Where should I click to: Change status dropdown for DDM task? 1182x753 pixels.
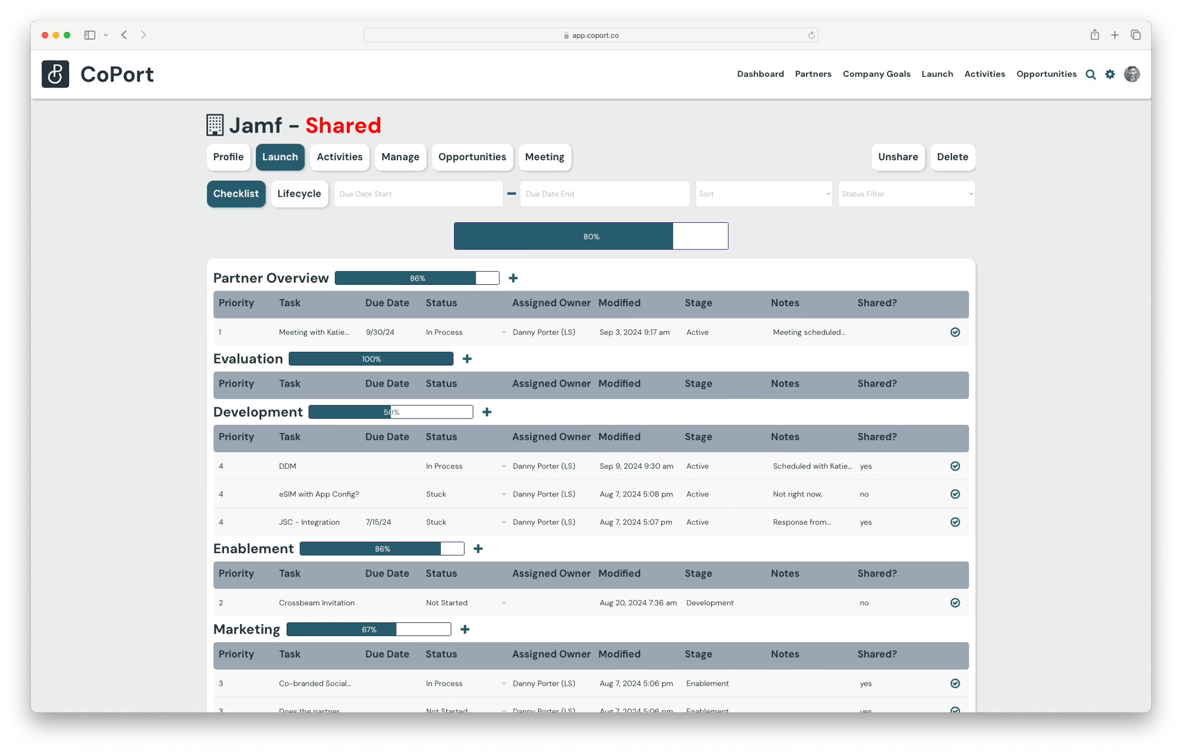[x=466, y=466]
